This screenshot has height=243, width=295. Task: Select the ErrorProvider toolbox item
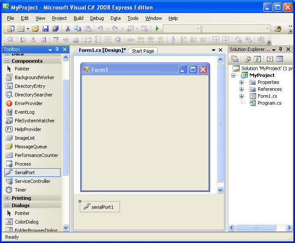32,103
